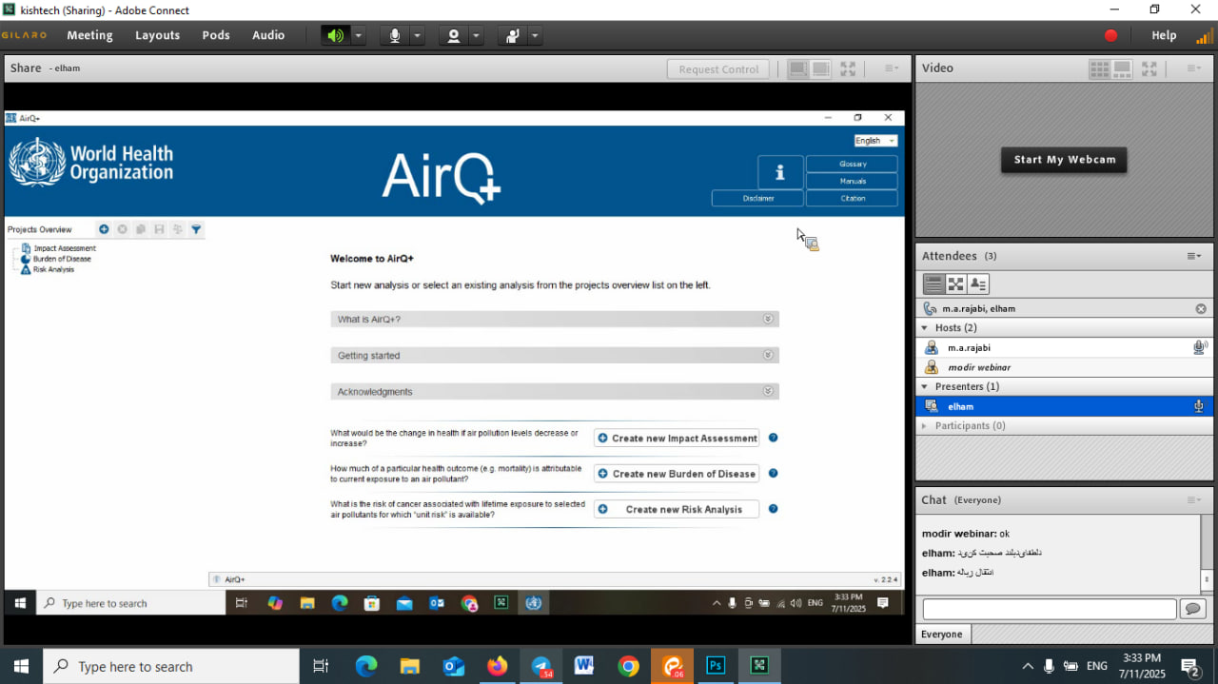
Task: Open the microphone options dropdown arrow
Action: tap(418, 35)
